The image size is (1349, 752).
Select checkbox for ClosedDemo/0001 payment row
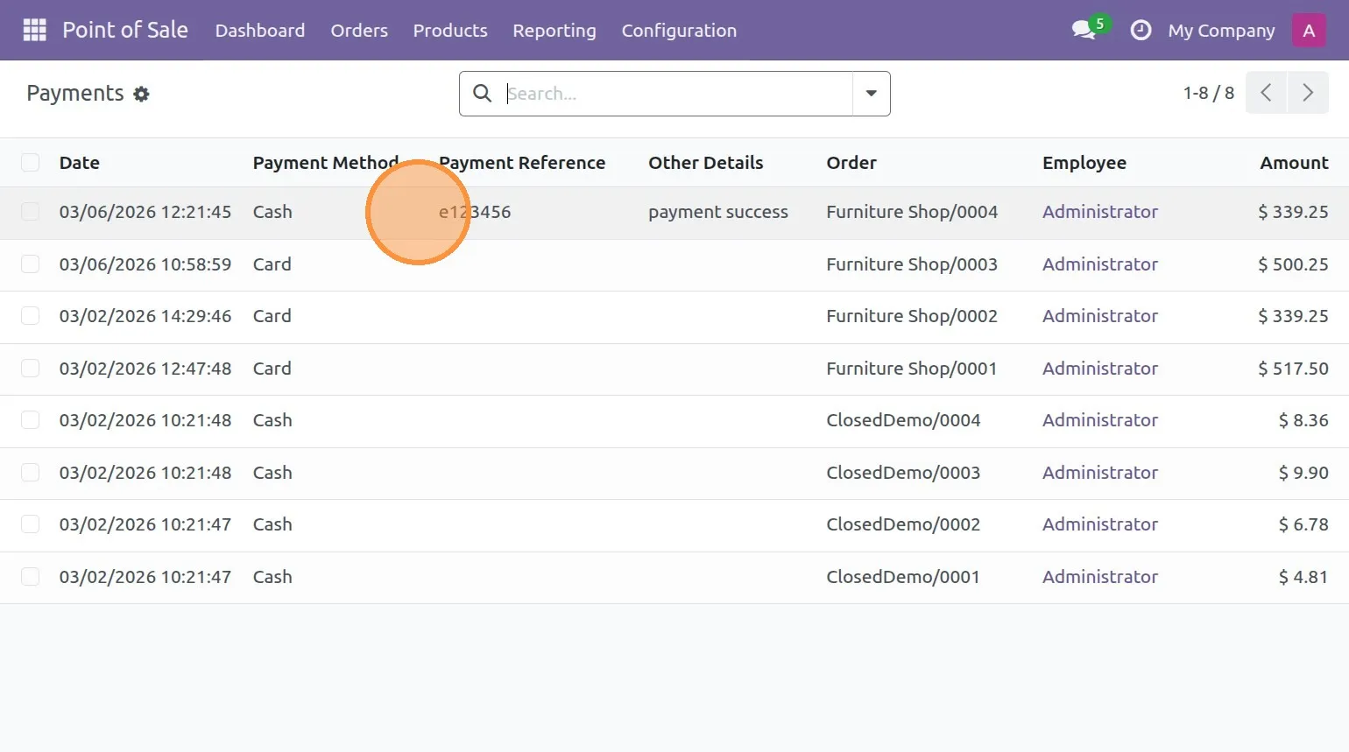tap(31, 576)
